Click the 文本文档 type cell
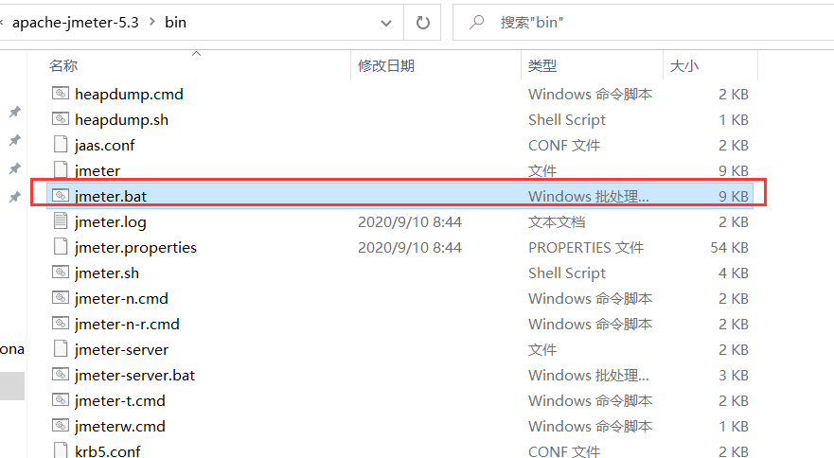Image resolution: width=834 pixels, height=458 pixels. coord(557,221)
